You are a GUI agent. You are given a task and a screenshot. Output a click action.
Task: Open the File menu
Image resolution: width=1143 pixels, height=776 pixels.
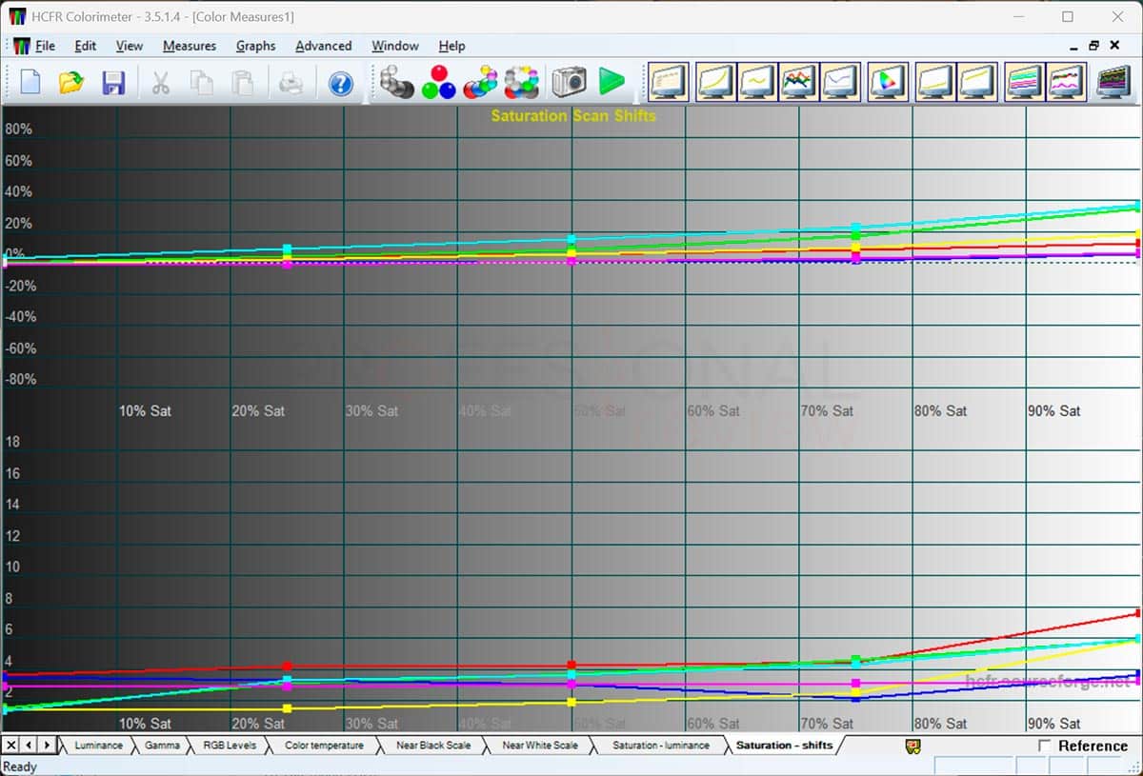(45, 46)
